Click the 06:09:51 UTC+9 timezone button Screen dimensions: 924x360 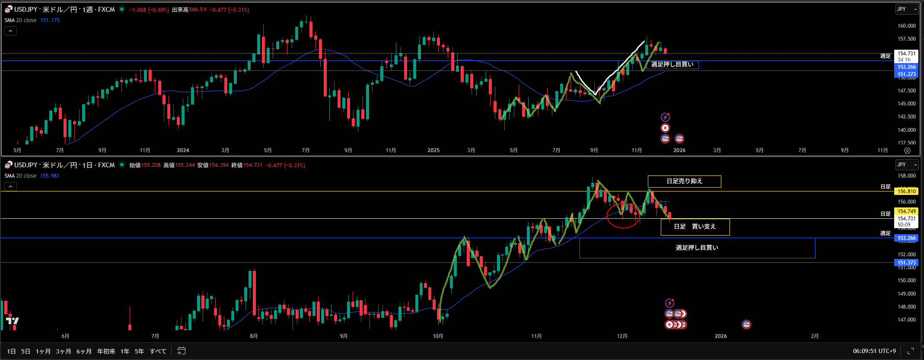(874, 351)
